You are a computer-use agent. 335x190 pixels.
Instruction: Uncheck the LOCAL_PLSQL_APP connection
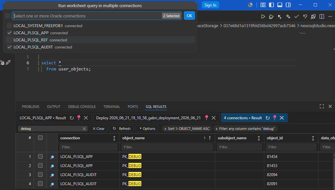pos(9,33)
